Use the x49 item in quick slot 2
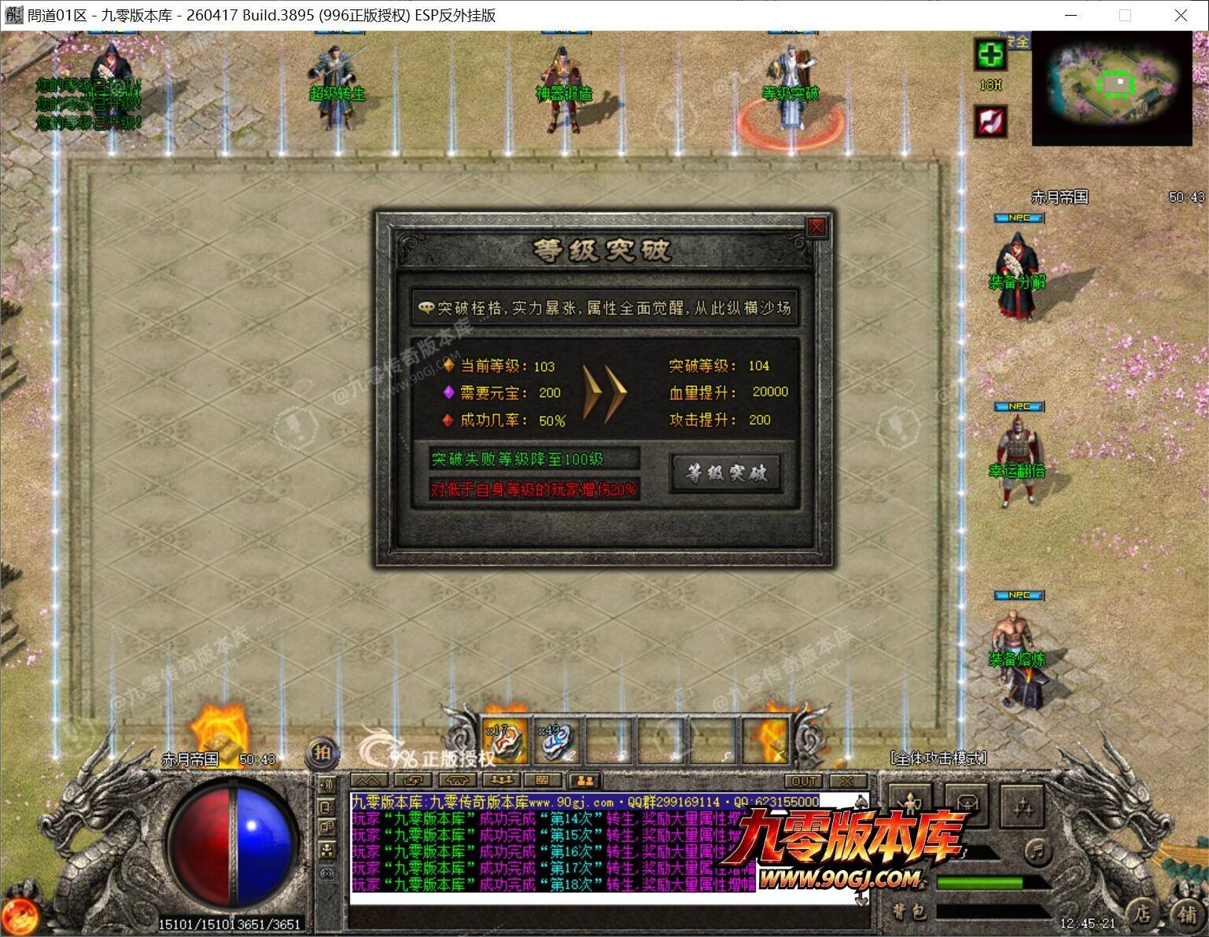This screenshot has height=937, width=1209. (x=556, y=741)
